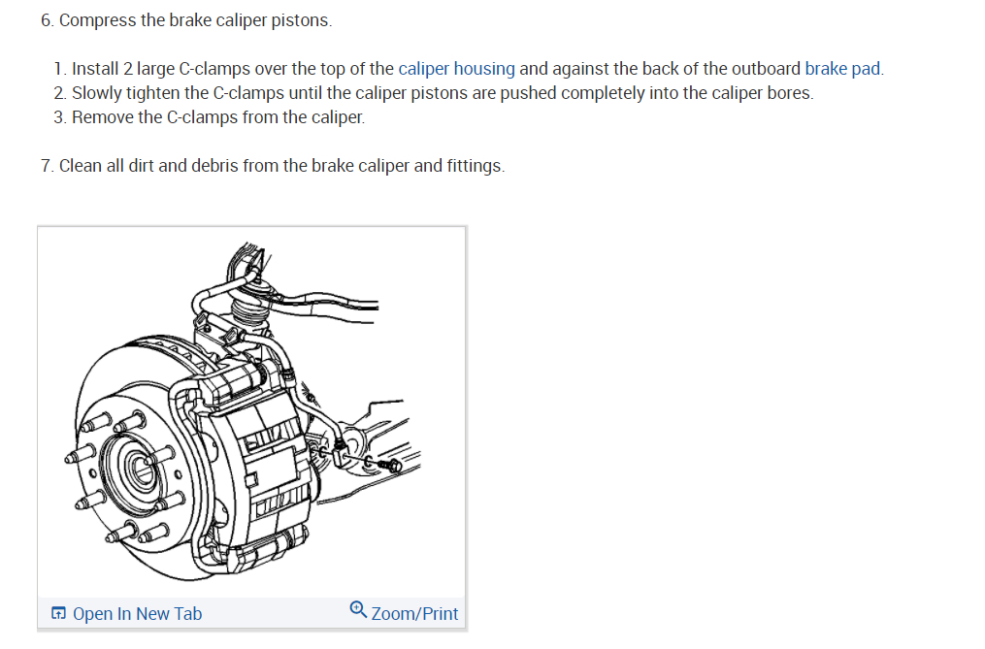Click the brake hose bolt in diagram
This screenshot has width=985, height=649.
pos(391,467)
